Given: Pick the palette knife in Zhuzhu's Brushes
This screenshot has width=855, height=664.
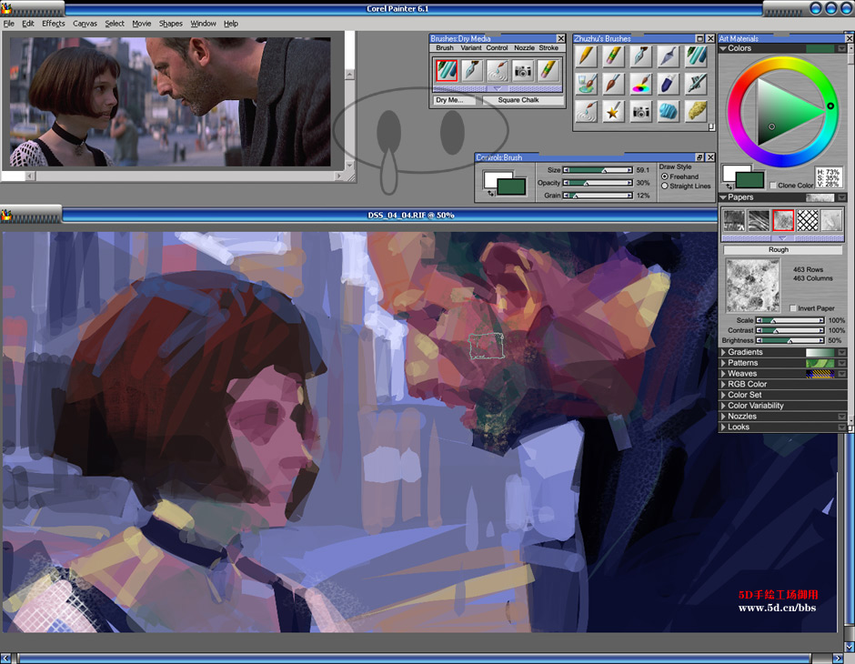Looking at the screenshot, I should (669, 56).
